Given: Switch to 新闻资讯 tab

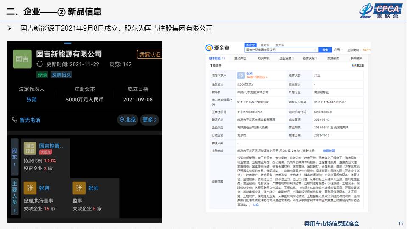Looking at the screenshot, I should coord(357,58).
